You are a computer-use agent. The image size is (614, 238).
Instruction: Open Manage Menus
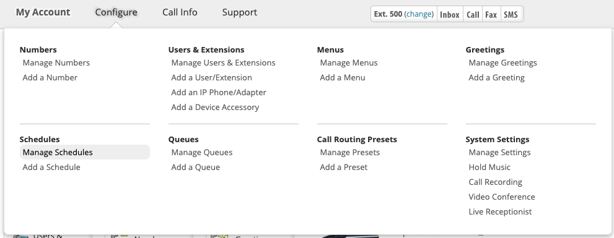(x=348, y=63)
